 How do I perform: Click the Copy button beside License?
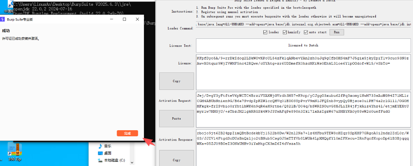pos(176,81)
